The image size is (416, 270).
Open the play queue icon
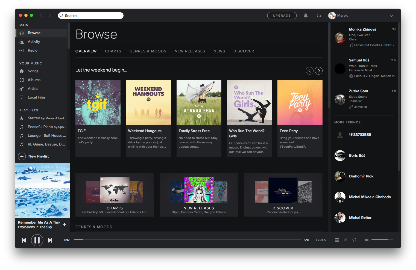[x=337, y=240]
